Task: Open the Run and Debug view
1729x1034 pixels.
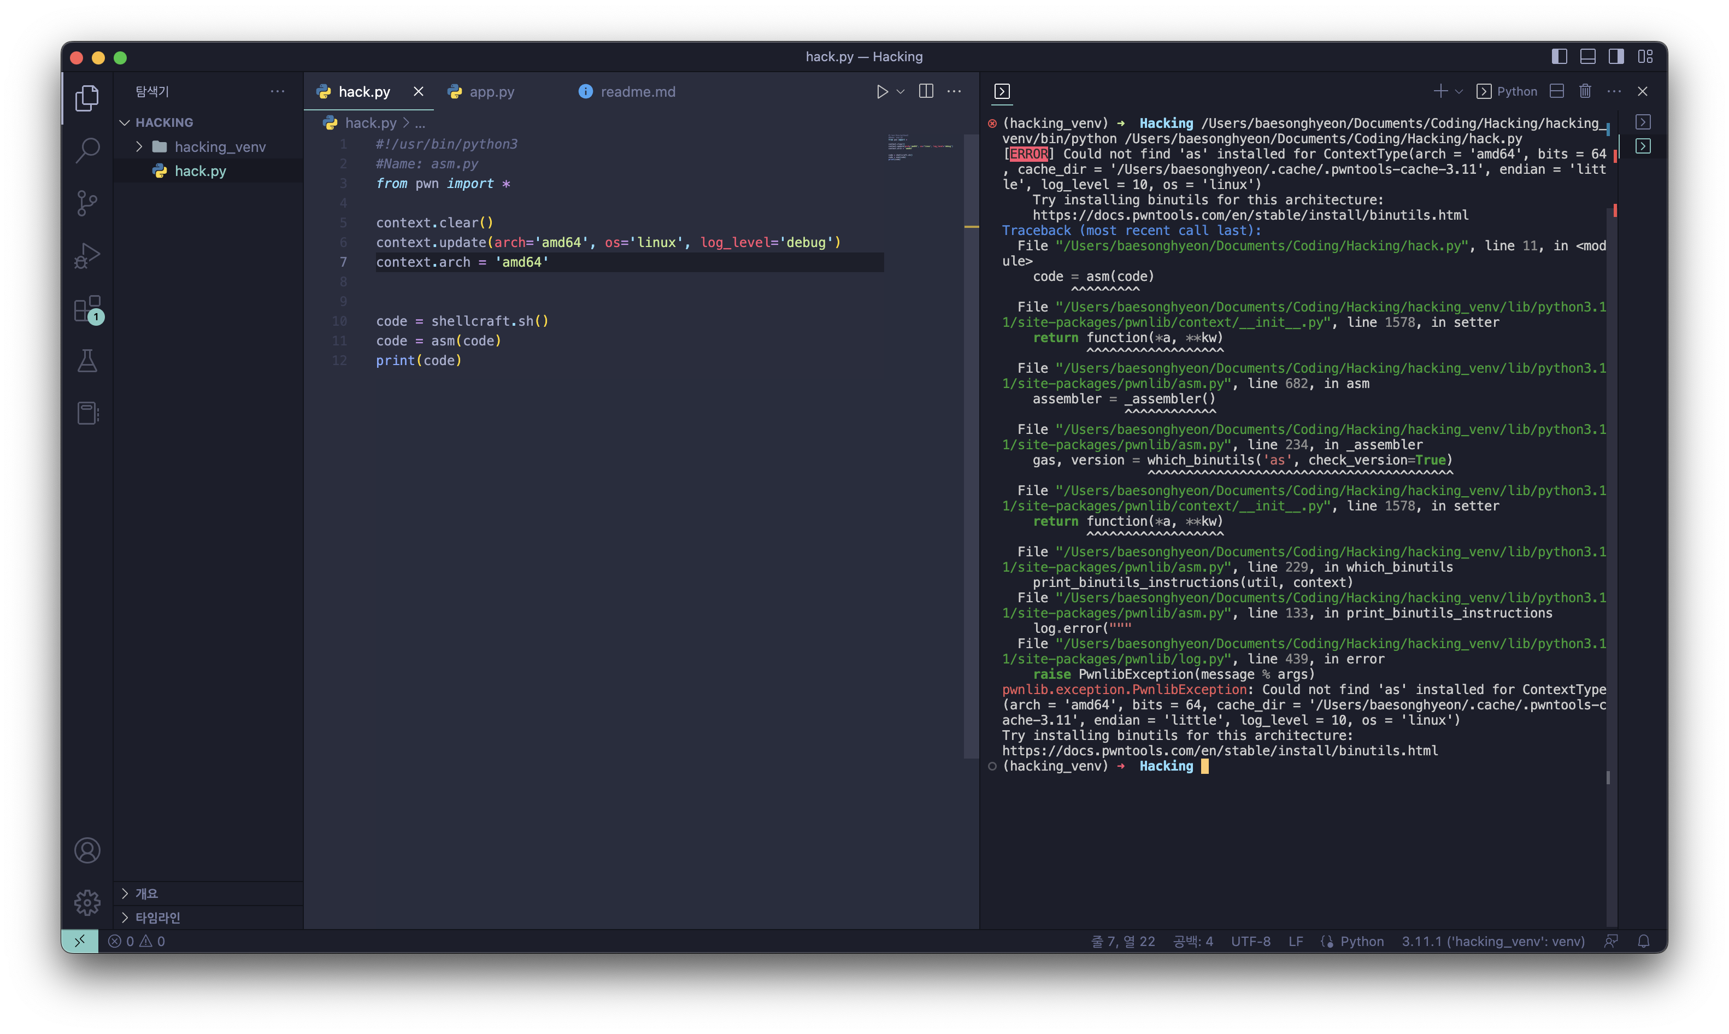Action: click(87, 256)
